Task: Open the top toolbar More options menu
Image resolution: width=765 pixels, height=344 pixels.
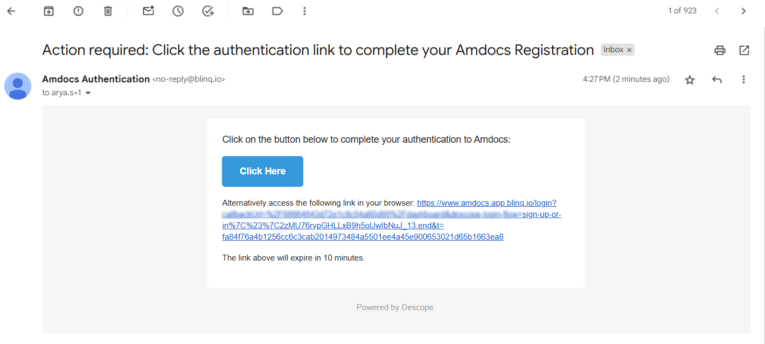Action: point(305,11)
